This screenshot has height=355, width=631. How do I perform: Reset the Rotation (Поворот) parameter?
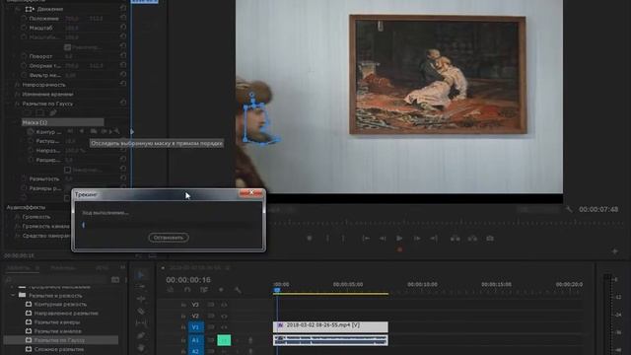(122, 56)
